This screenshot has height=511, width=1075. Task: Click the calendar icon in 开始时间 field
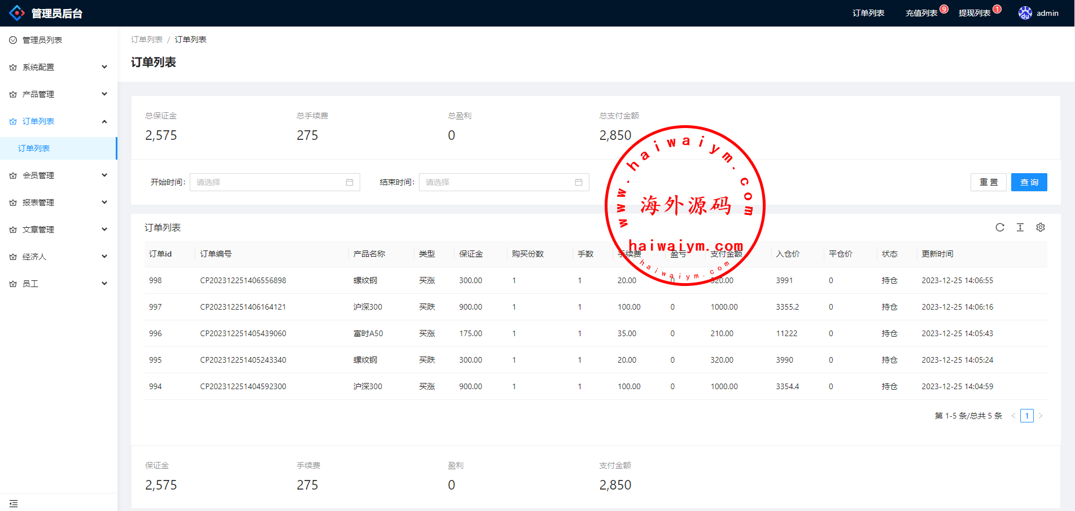(349, 182)
